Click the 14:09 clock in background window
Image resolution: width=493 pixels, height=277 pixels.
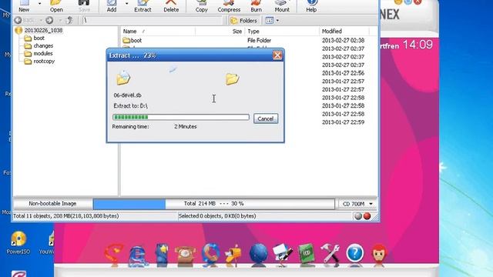click(x=418, y=45)
